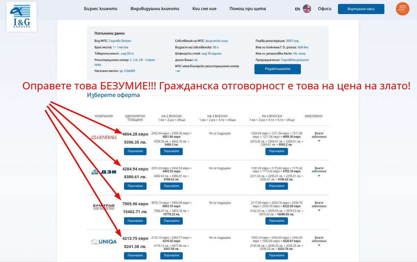Order Булстрад two-installment offer
The height and width of the screenshot is (262, 417).
pos(171,221)
